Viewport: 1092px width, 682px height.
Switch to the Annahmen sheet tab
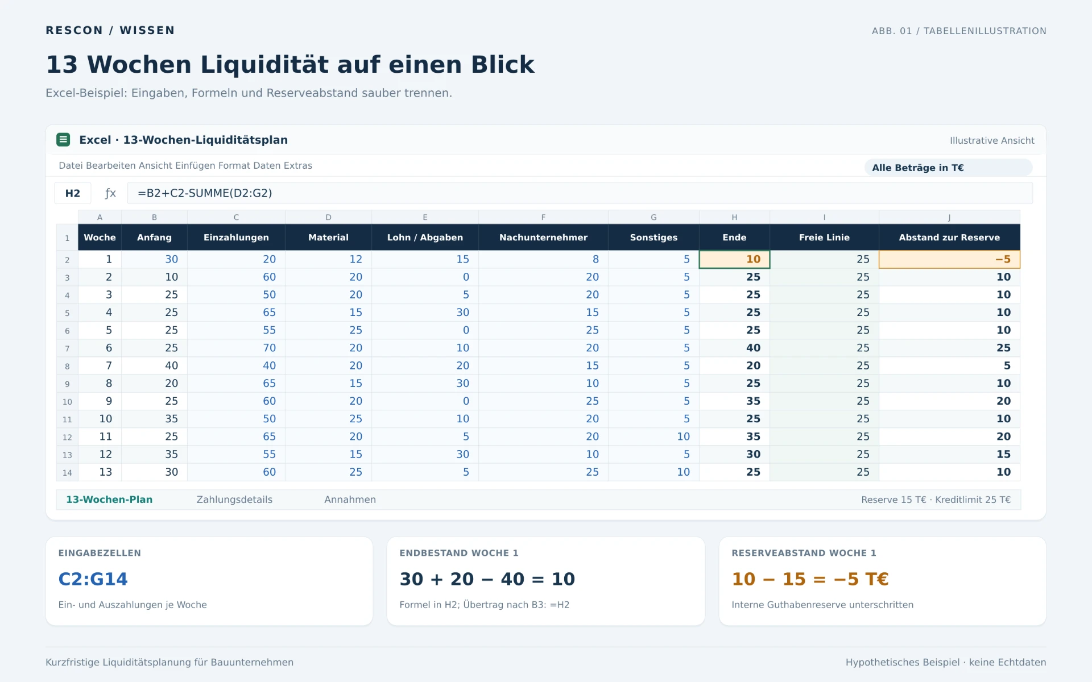coord(350,500)
